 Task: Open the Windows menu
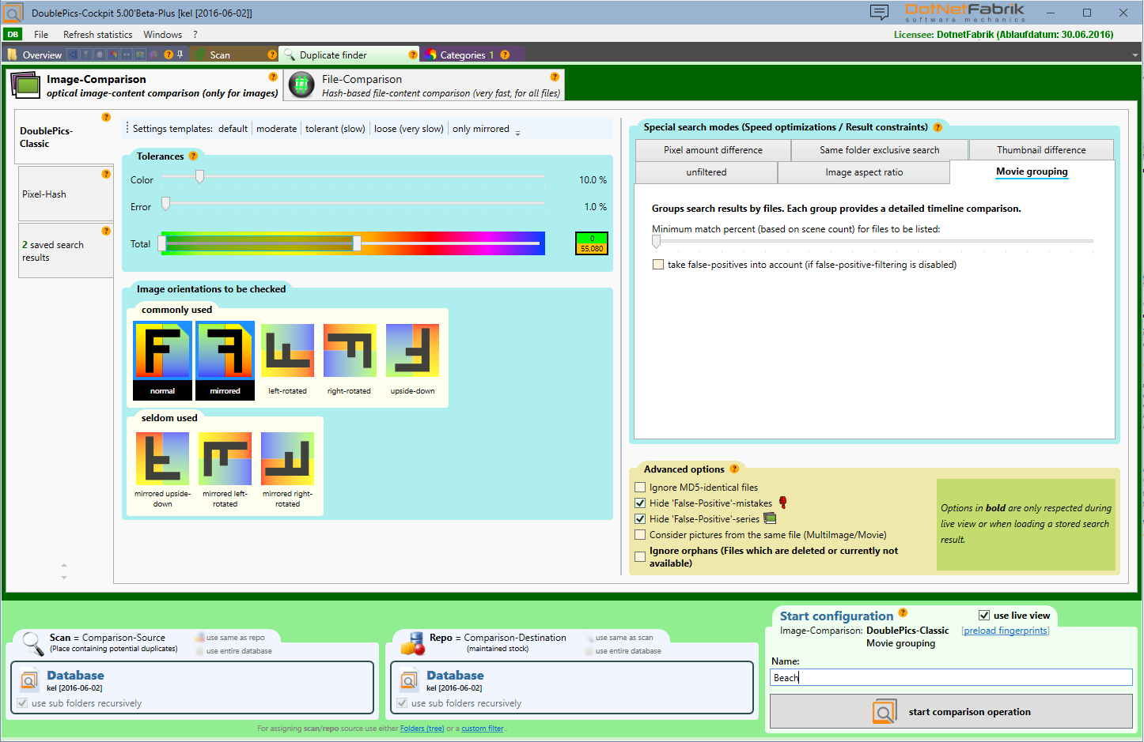[x=163, y=35]
